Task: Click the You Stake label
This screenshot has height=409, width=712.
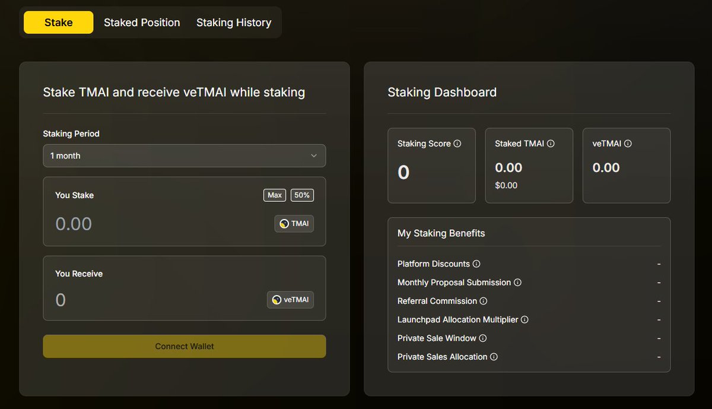Action: pos(74,195)
